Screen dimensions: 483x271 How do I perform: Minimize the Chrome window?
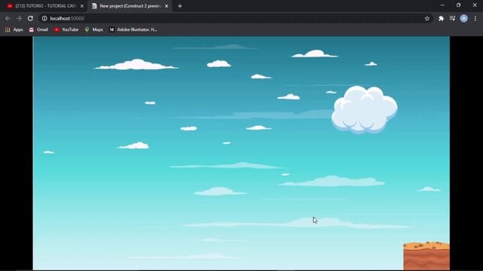tap(442, 5)
